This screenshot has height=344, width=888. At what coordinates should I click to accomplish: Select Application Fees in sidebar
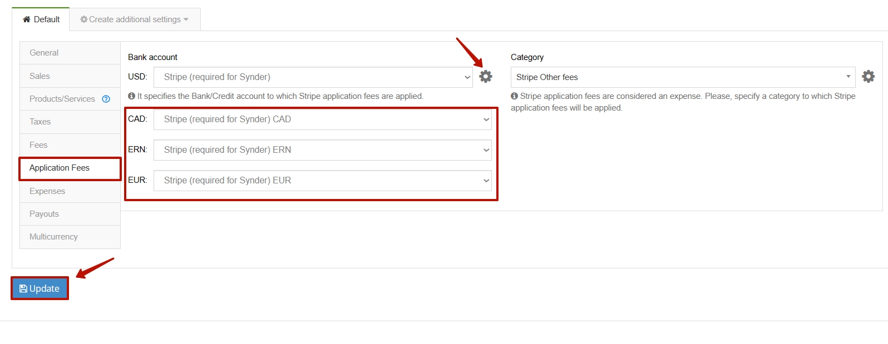70,168
